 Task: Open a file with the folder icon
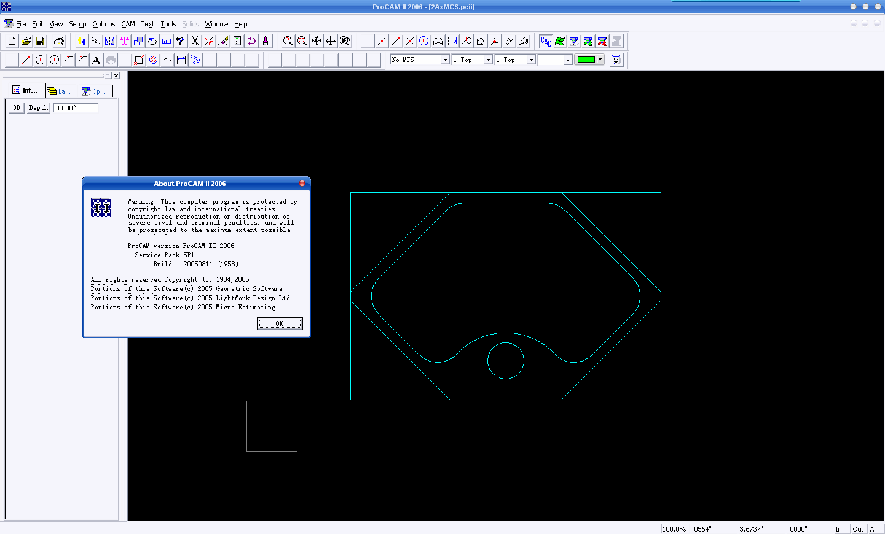point(26,41)
